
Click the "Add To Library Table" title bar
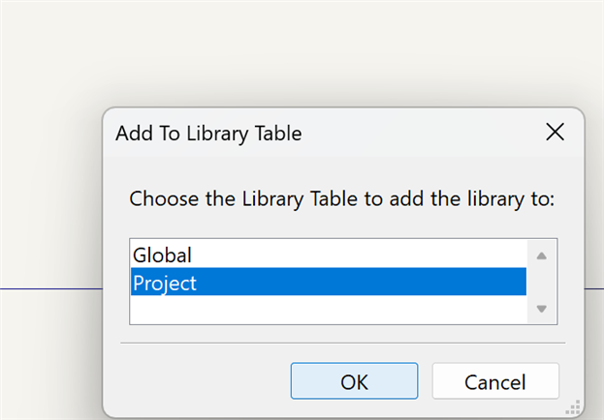click(x=291, y=134)
